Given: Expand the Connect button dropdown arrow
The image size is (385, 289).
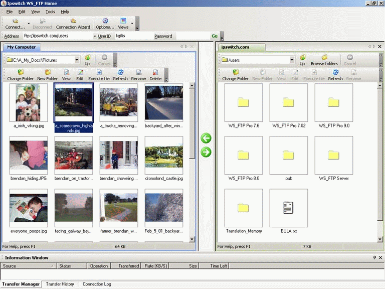Looking at the screenshot, I should [x=29, y=24].
